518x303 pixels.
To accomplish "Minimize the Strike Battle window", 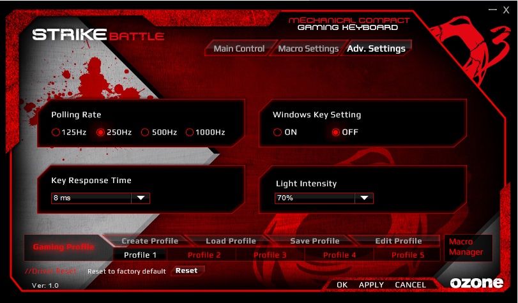I will (492, 10).
